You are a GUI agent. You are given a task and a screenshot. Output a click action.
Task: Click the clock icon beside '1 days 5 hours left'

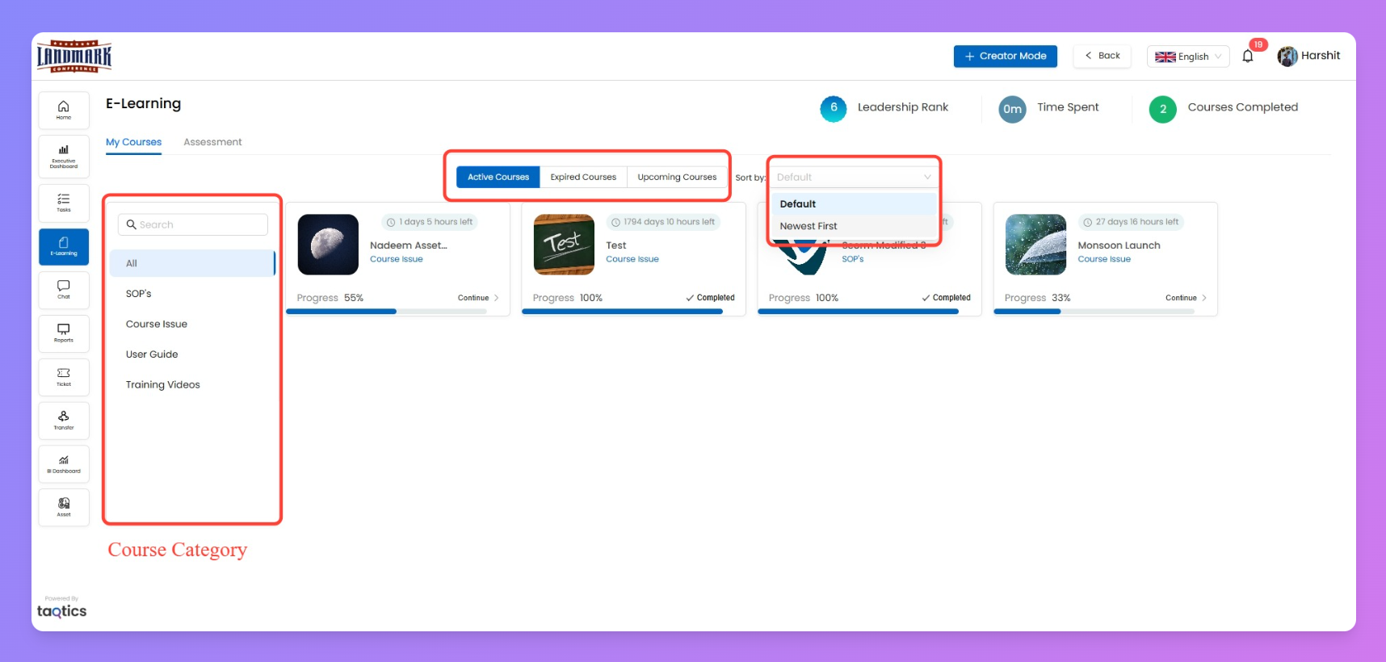coord(391,222)
